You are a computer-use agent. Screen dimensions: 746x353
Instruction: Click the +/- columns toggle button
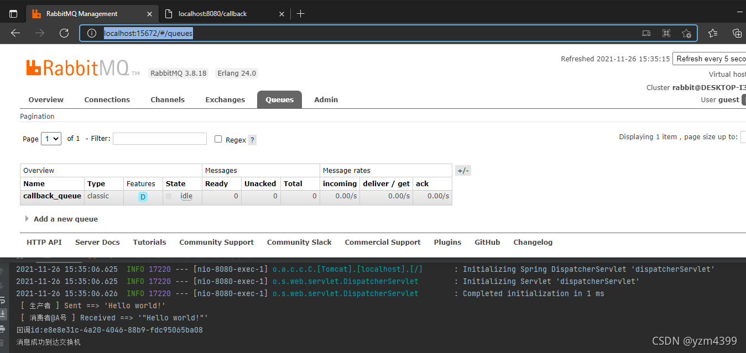click(463, 171)
